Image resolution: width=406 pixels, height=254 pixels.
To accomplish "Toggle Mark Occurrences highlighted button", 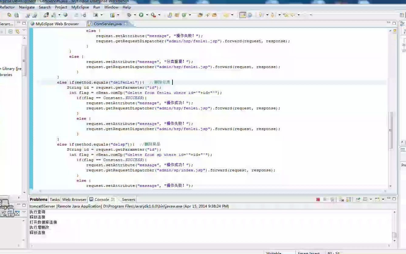I will click(x=243, y=15).
